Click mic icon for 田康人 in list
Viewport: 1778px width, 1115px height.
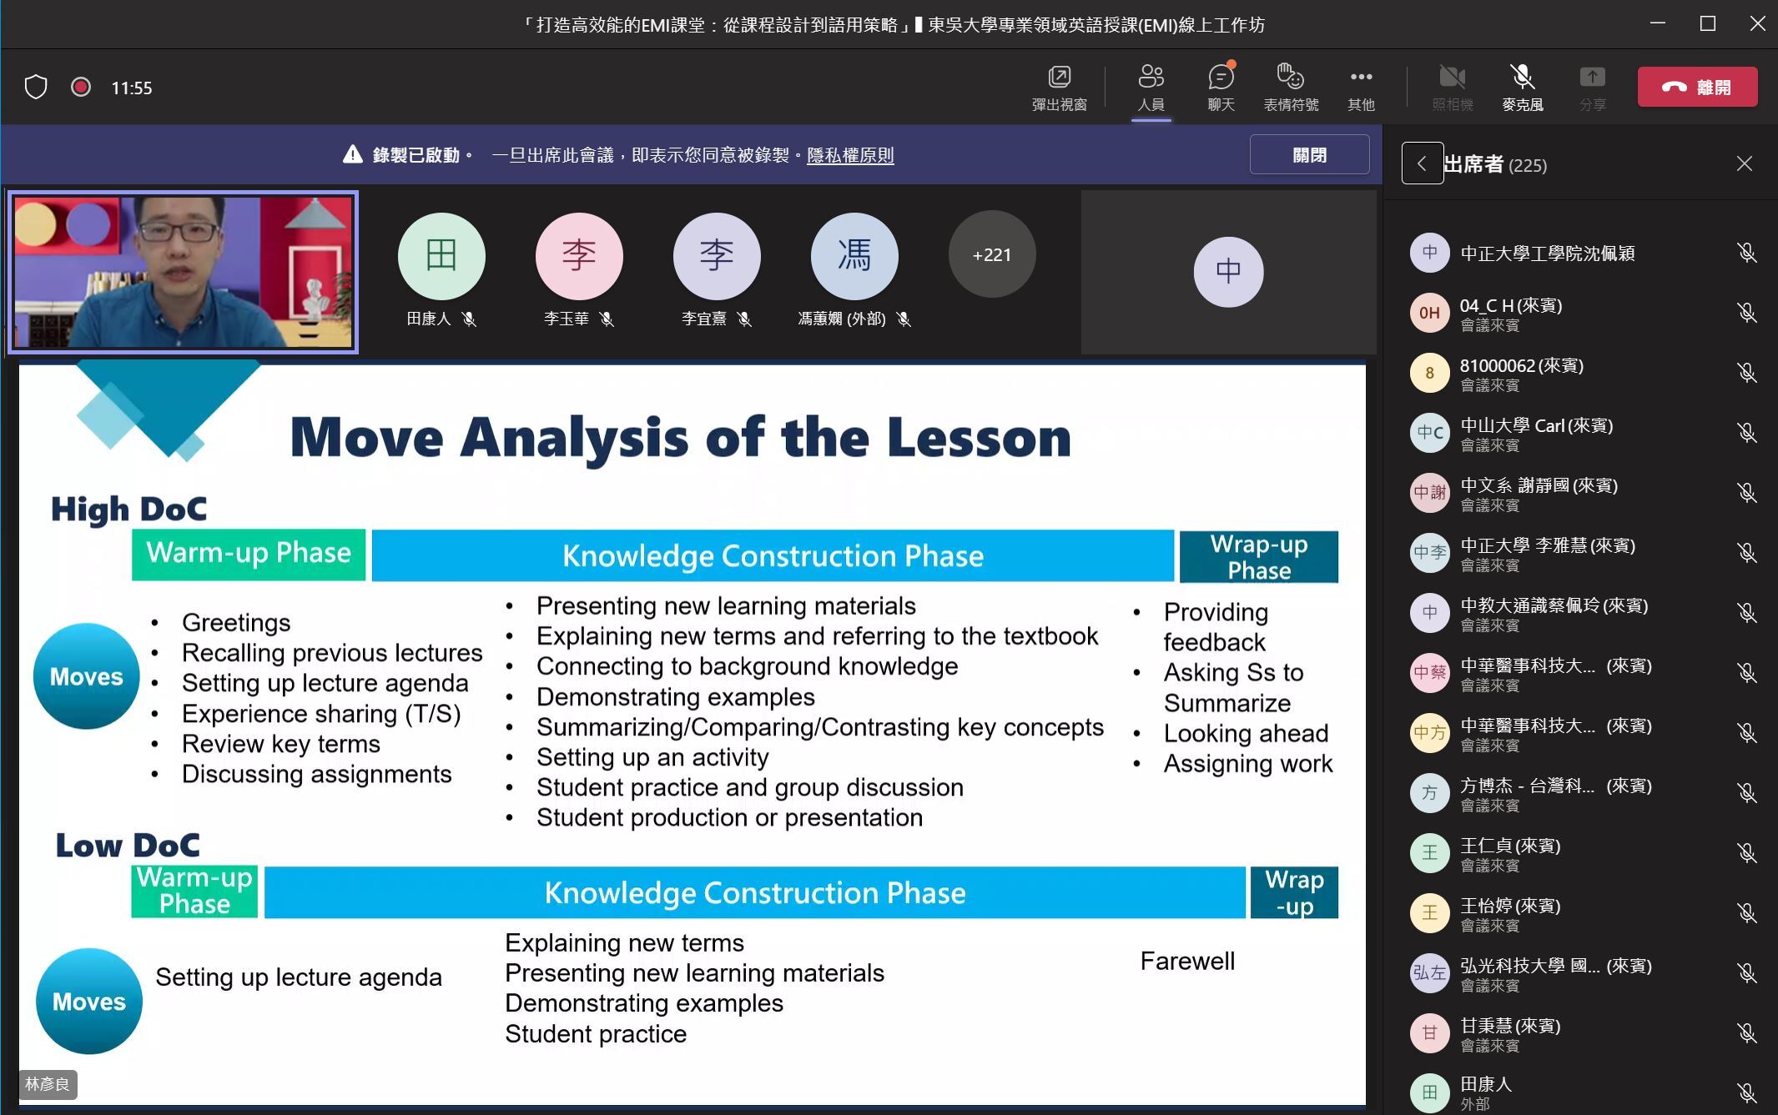1746,1092
